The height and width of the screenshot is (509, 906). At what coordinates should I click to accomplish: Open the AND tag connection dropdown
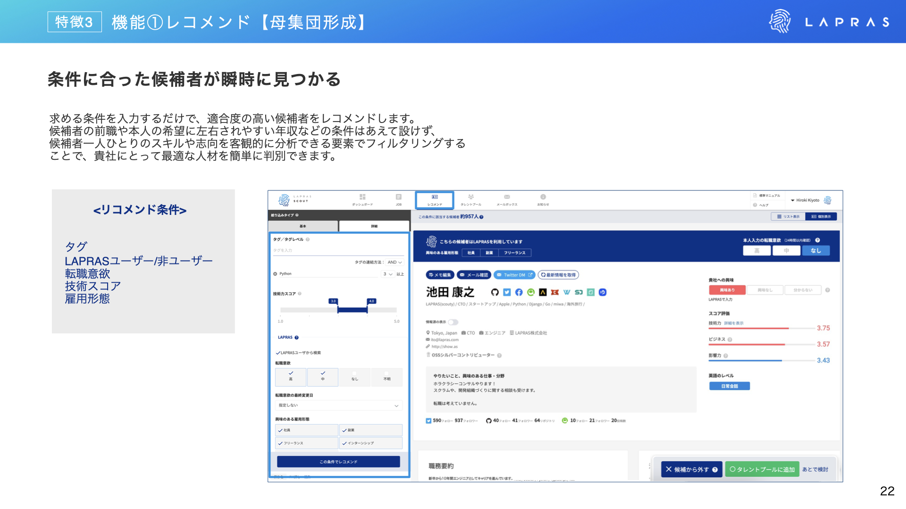pos(394,263)
